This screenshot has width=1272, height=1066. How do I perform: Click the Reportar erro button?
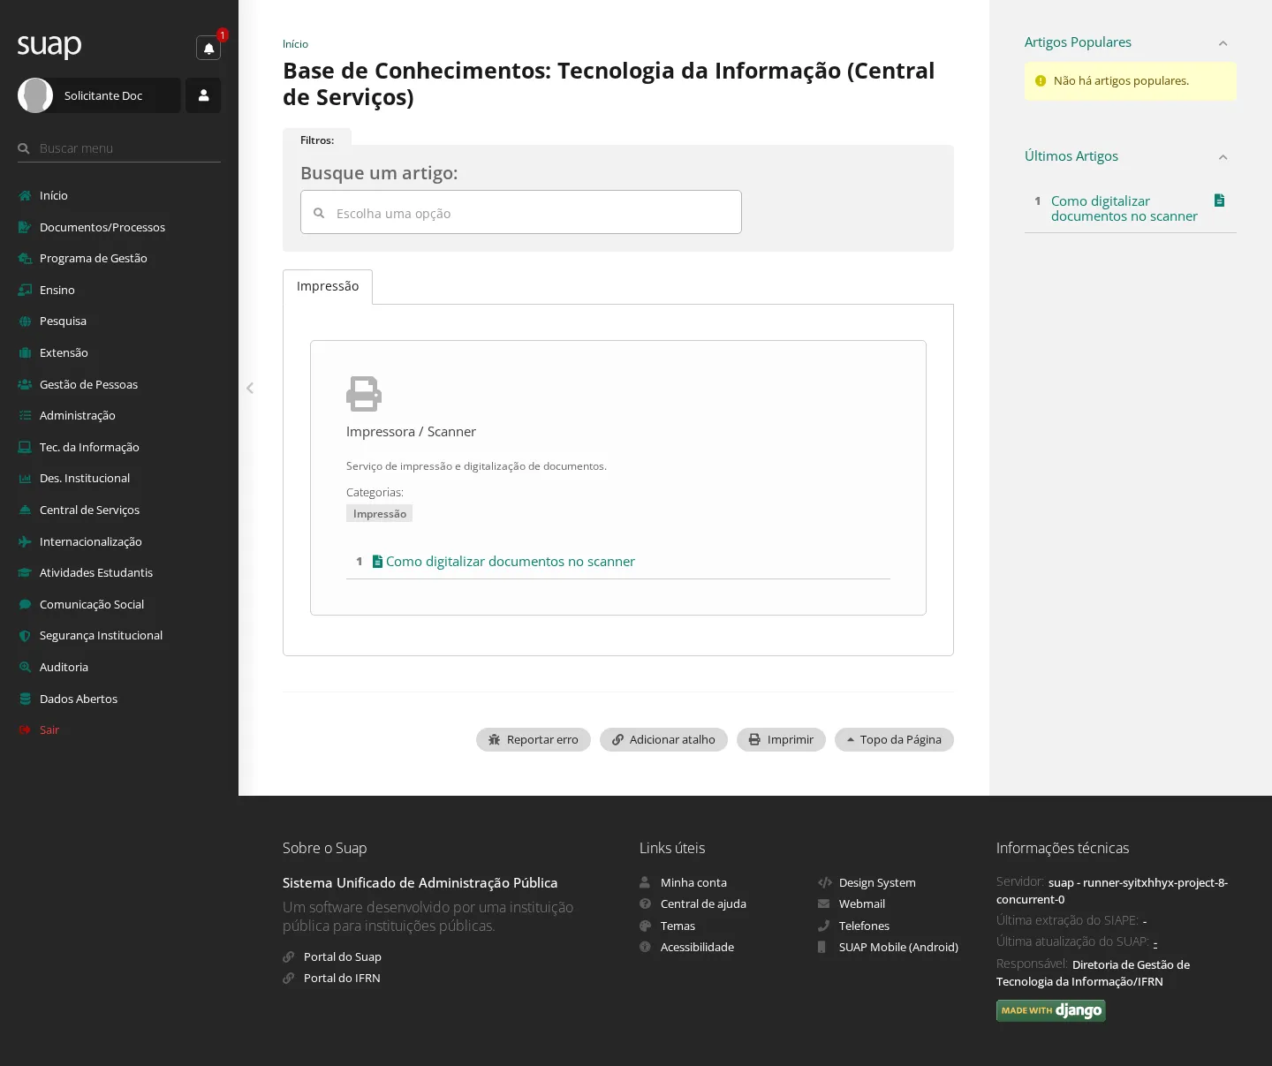point(534,739)
